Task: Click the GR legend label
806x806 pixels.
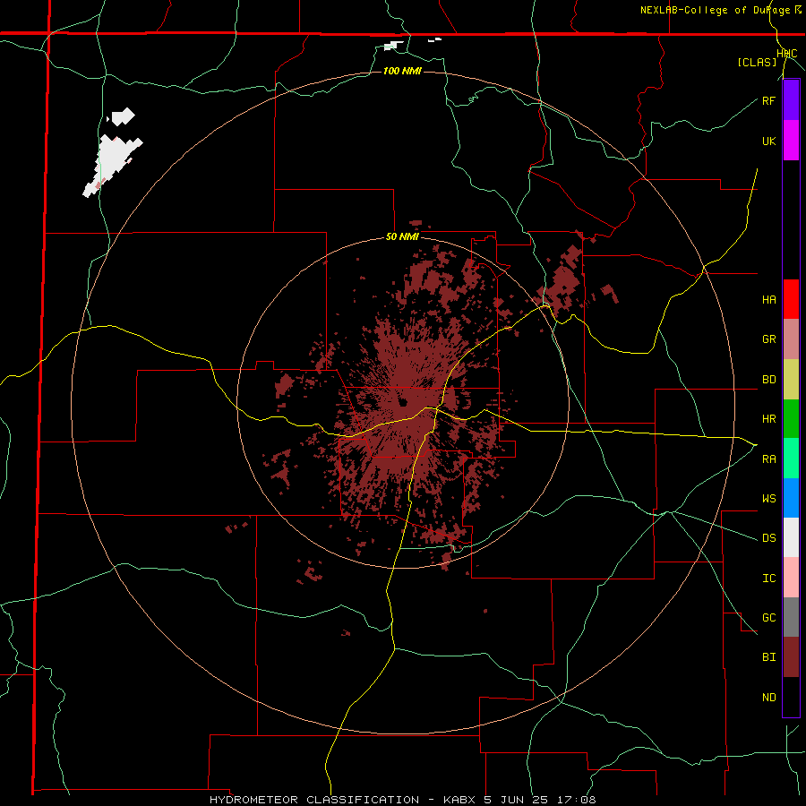Action: [768, 339]
